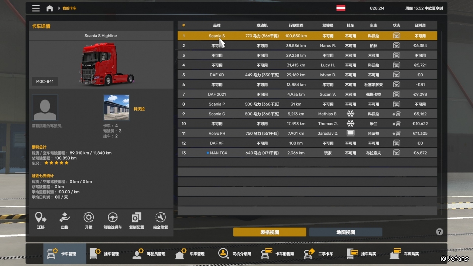Click the status icon in the DAF XD row
The height and width of the screenshot is (266, 473).
pyautogui.click(x=397, y=75)
